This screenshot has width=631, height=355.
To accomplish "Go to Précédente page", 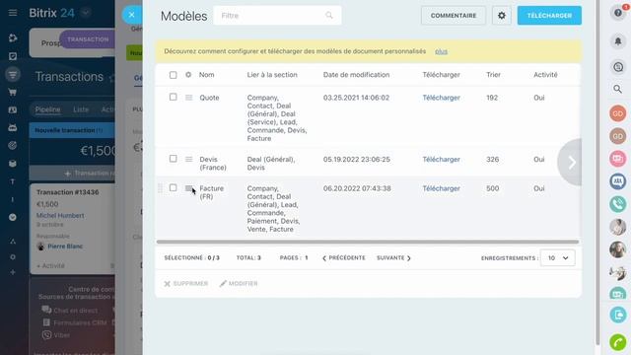I will 344,258.
